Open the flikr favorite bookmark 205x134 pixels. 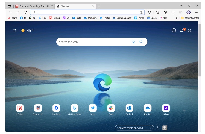pos(163,18)
